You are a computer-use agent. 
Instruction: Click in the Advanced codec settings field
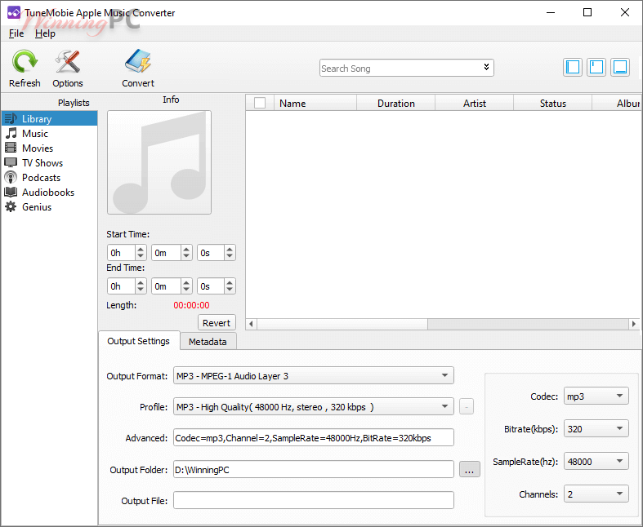tap(313, 437)
